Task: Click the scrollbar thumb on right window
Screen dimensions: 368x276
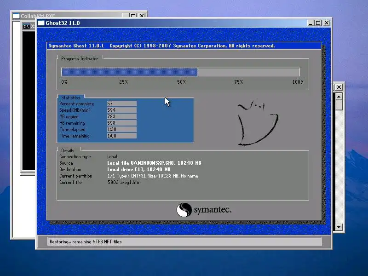Action: pos(339,105)
